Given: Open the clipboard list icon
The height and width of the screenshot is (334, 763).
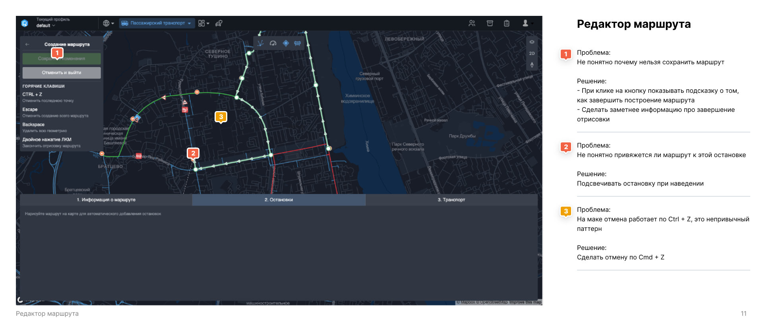Looking at the screenshot, I should [x=507, y=23].
